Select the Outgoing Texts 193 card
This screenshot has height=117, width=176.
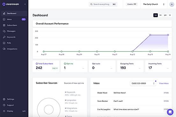pyautogui.click(x=130, y=66)
